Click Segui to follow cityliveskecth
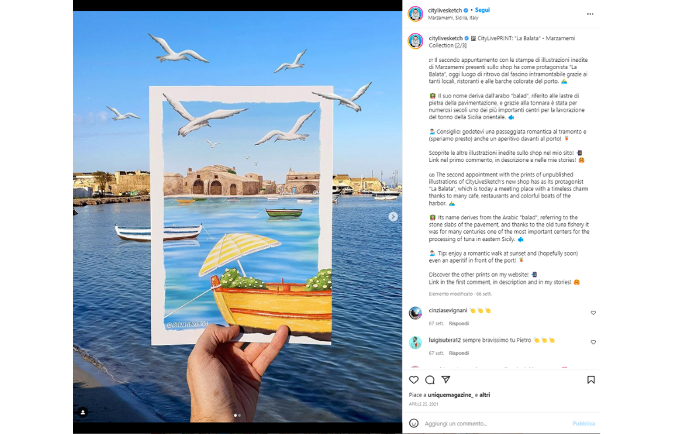 coord(482,10)
